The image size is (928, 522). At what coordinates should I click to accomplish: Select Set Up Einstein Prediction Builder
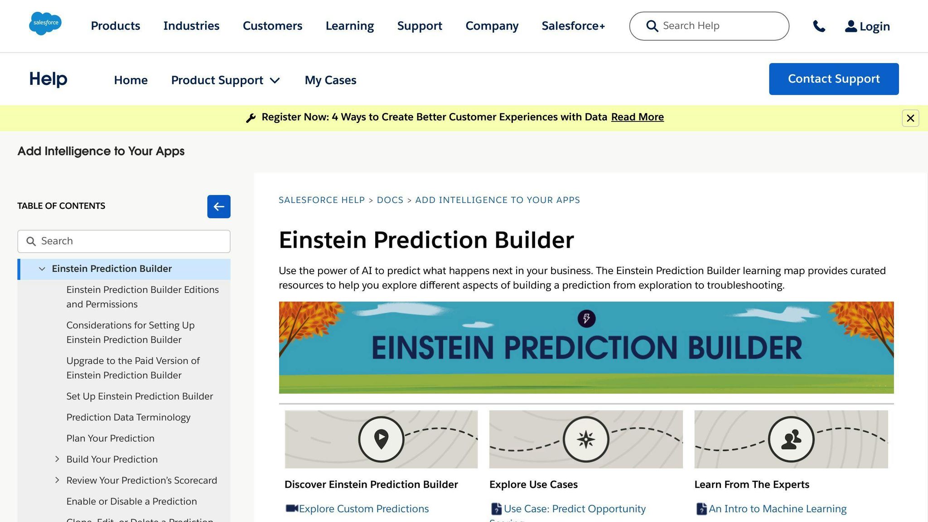click(140, 396)
